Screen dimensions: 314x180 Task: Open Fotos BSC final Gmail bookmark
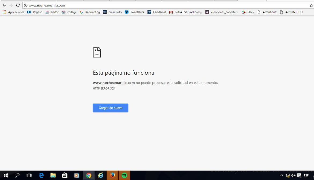click(x=185, y=12)
